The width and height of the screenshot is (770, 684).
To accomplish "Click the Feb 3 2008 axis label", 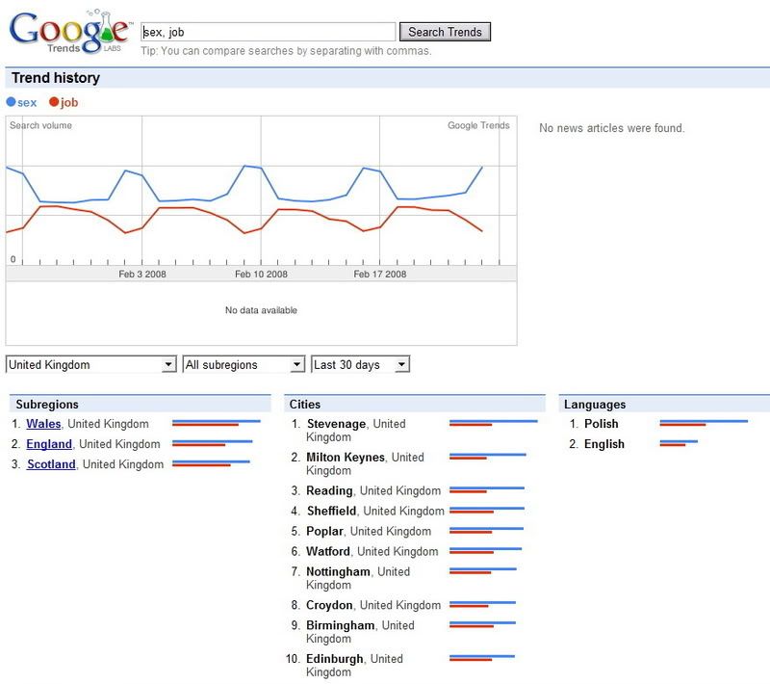I will (x=142, y=275).
